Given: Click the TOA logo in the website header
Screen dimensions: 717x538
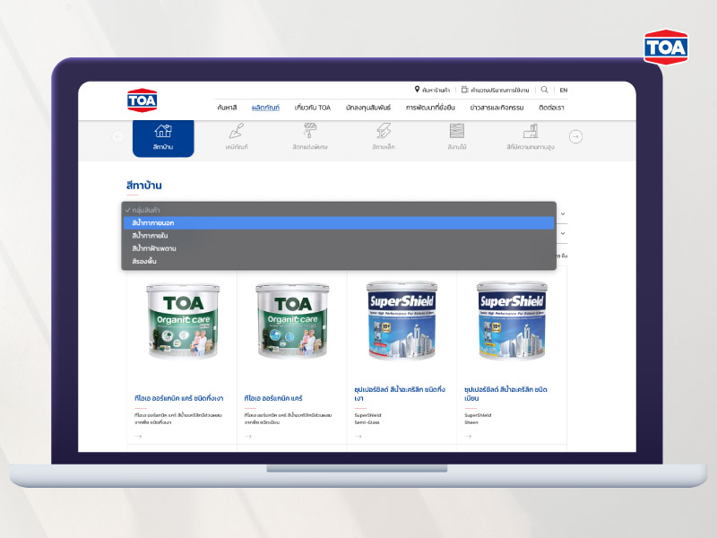Looking at the screenshot, I should click(142, 100).
